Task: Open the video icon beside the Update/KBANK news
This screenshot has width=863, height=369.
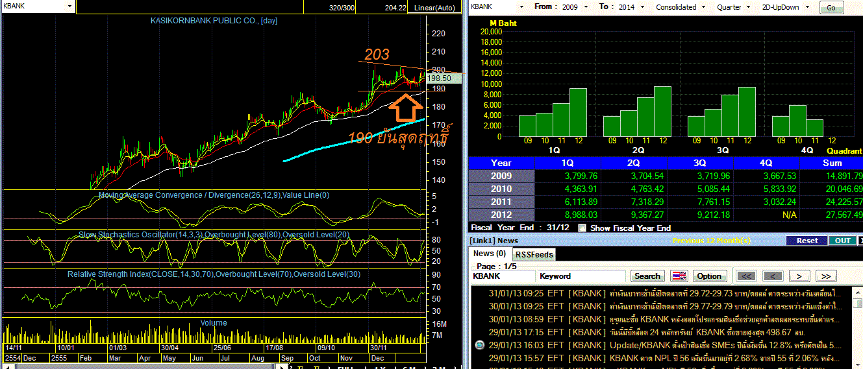Action: click(479, 345)
